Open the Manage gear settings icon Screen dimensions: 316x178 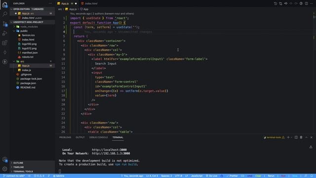(x=4, y=169)
